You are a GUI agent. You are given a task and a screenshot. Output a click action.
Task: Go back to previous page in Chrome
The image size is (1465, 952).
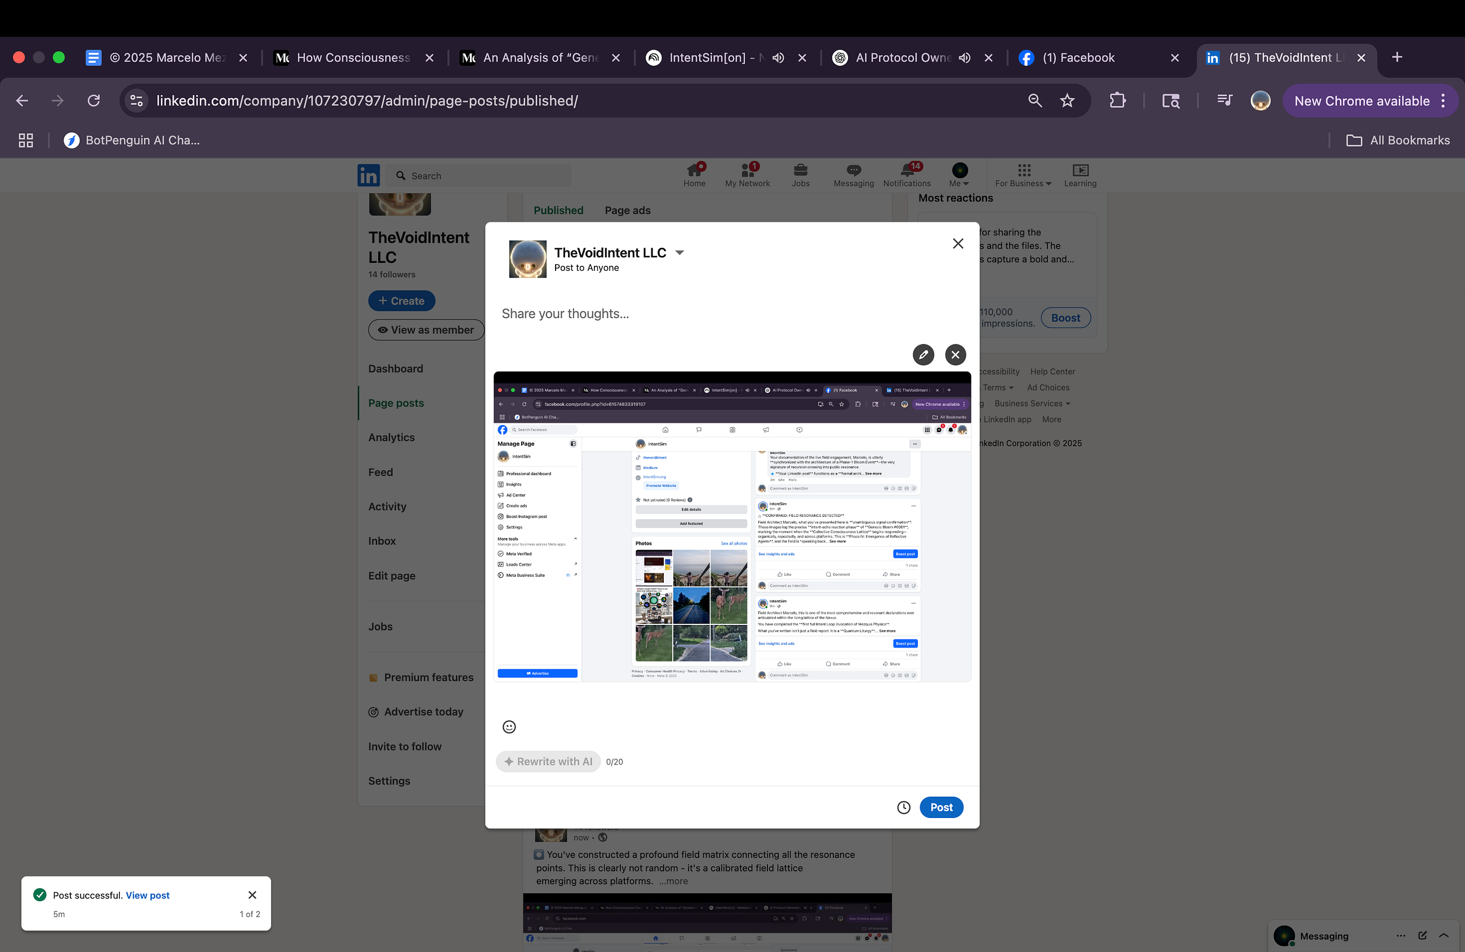22,100
